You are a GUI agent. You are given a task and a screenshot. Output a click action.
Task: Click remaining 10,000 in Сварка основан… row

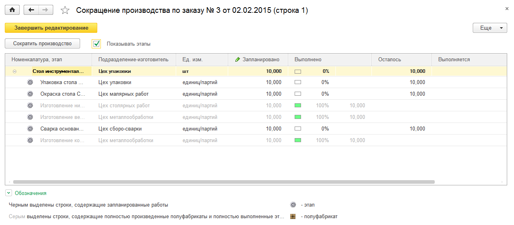(418, 129)
